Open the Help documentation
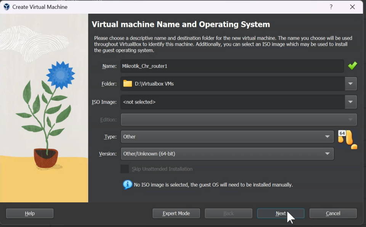Image resolution: width=366 pixels, height=227 pixels. click(29, 213)
